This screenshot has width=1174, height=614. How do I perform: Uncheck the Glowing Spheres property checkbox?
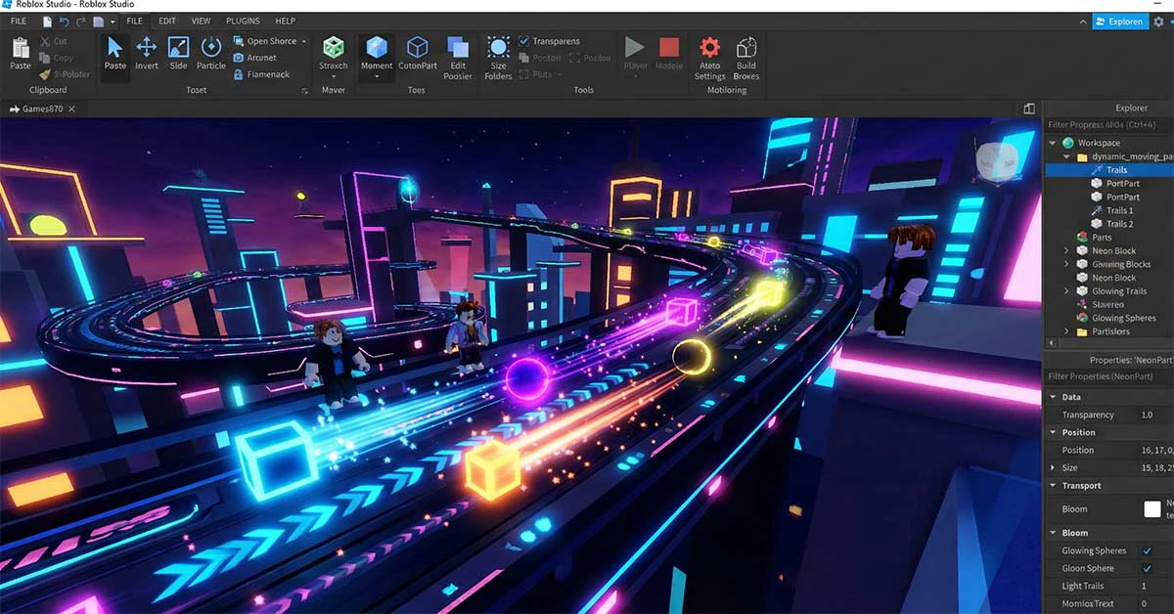tap(1147, 550)
